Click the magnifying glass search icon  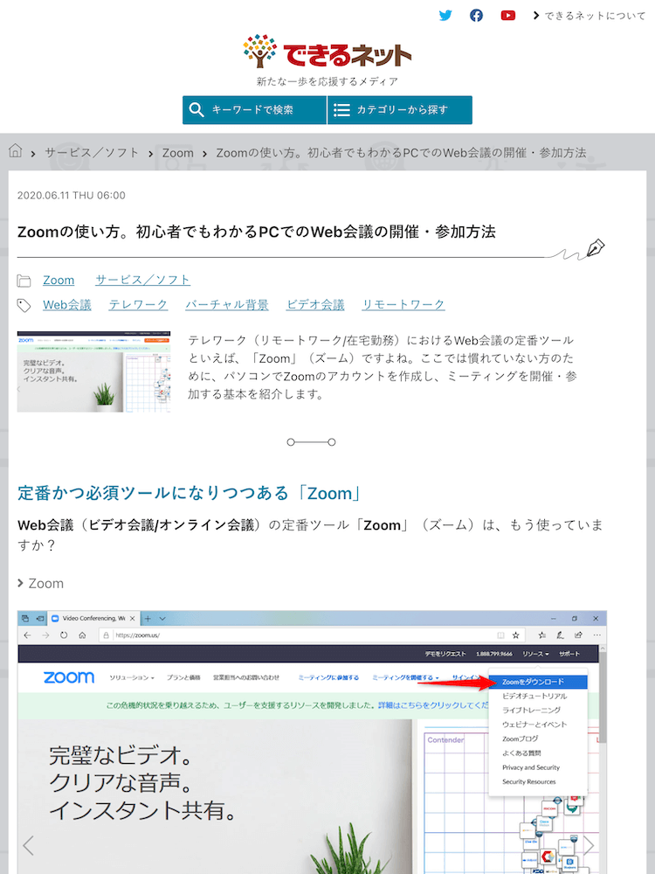[197, 110]
